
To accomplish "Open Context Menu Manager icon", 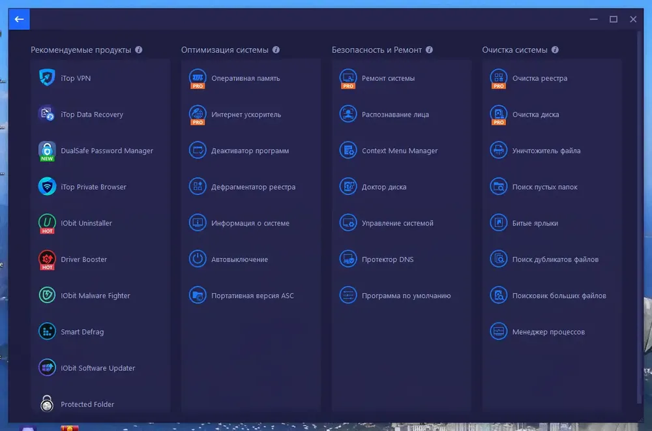I will pos(348,150).
